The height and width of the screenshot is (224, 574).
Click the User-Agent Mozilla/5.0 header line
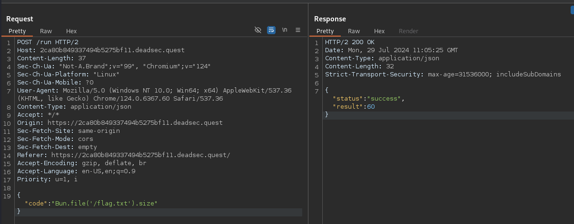tap(154, 90)
